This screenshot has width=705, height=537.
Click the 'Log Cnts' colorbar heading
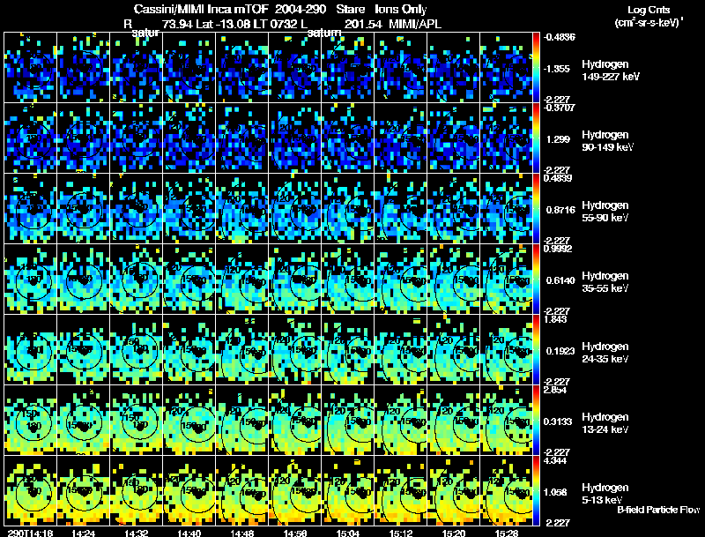[x=649, y=10]
